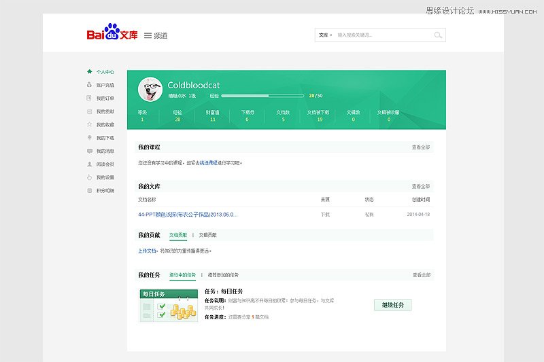
Task: Click the 来源 column header
Action: click(x=325, y=200)
